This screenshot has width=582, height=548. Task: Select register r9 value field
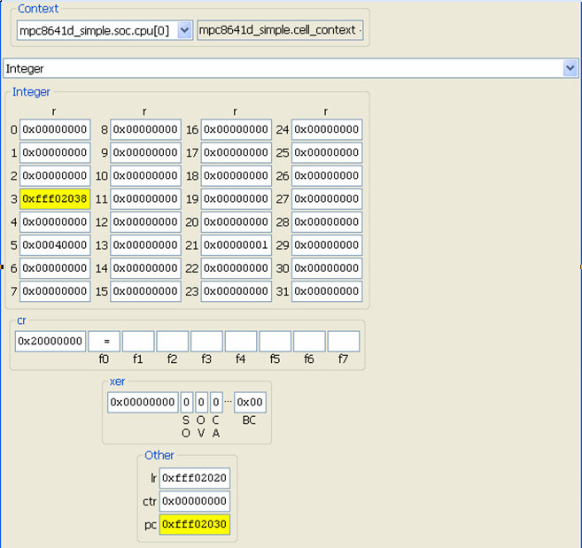[145, 152]
